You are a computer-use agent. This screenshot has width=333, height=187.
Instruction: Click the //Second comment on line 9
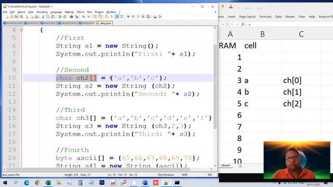72,70
